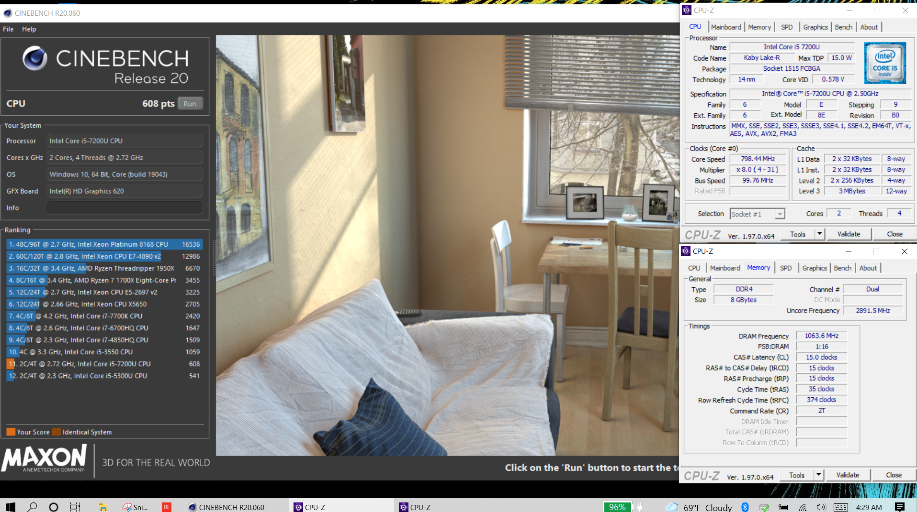Select ranking row Intel Core i7-6700HQ CPU
The height and width of the screenshot is (512, 917).
pyautogui.click(x=104, y=328)
